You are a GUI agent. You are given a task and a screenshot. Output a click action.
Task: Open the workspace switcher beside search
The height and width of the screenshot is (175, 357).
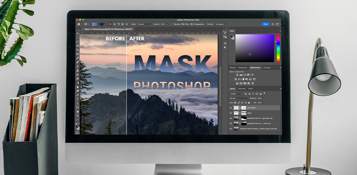click(277, 24)
